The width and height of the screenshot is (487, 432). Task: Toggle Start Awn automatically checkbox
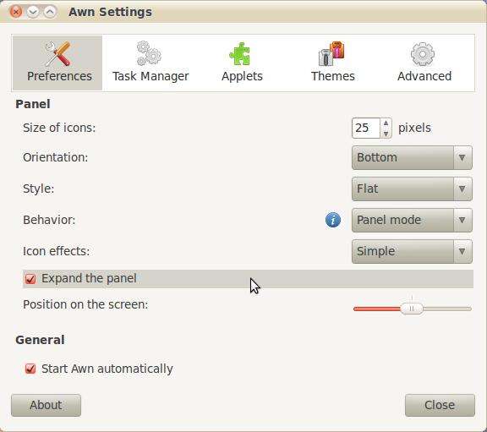[30, 369]
